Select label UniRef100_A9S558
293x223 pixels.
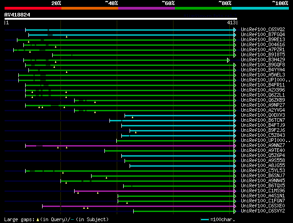(x=263, y=161)
